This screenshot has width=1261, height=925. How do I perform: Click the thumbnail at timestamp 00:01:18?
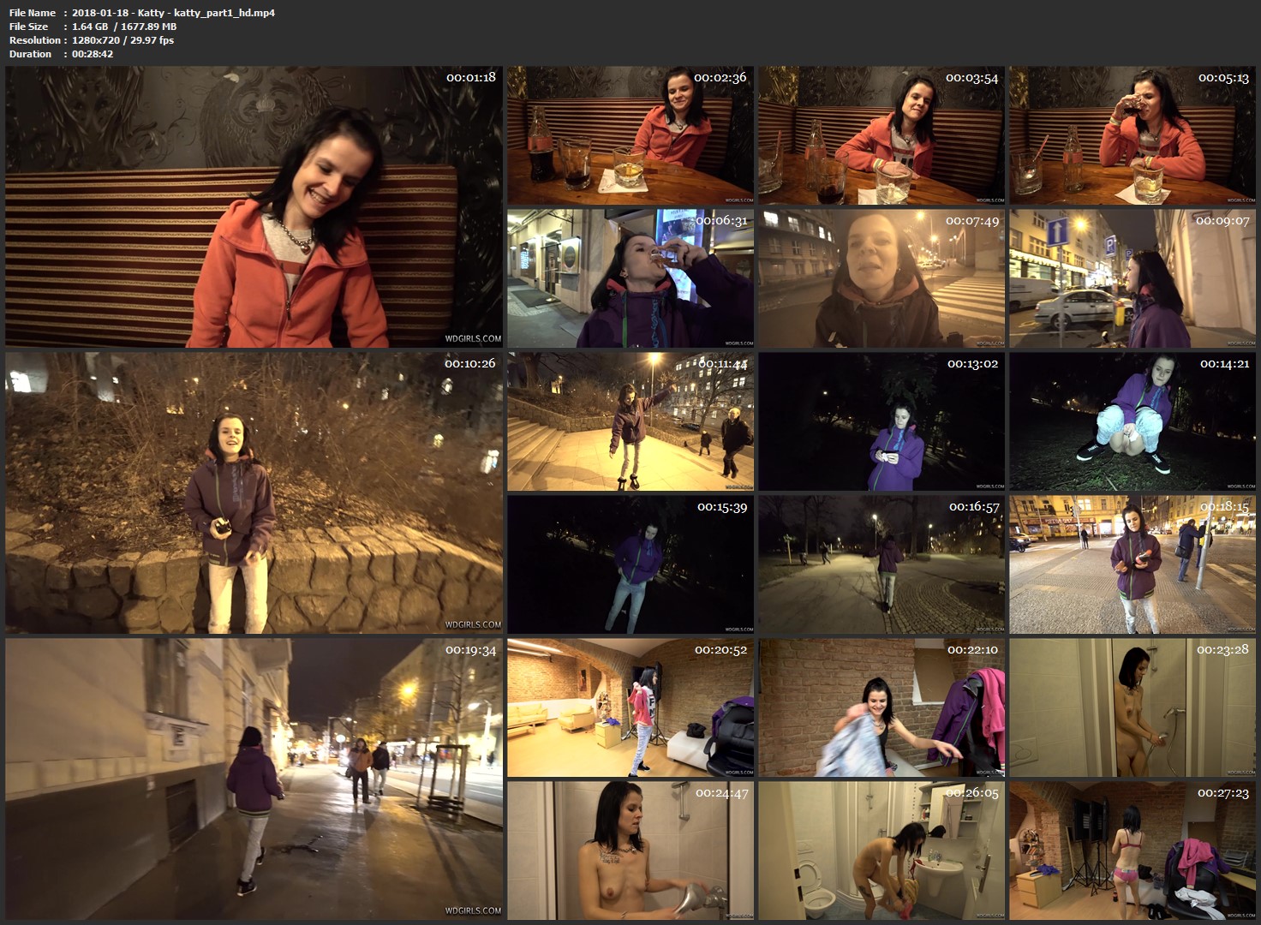click(x=254, y=207)
